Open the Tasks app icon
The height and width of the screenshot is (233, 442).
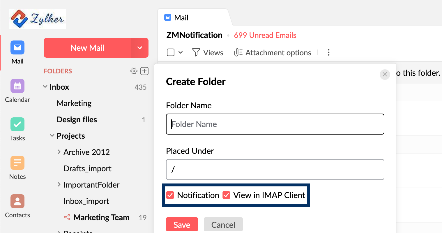pyautogui.click(x=17, y=125)
